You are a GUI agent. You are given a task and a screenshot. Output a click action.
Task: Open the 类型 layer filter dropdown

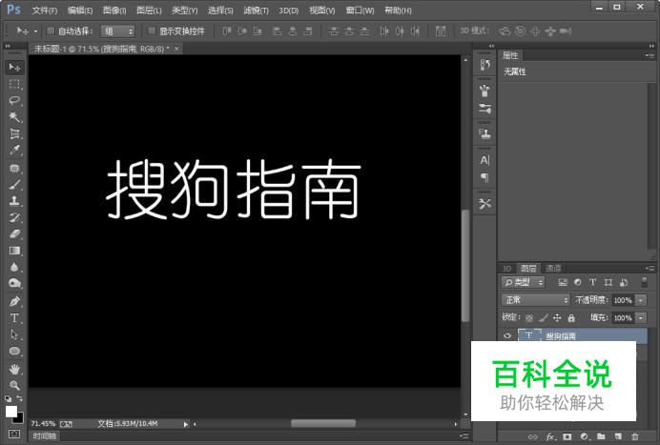tap(524, 282)
